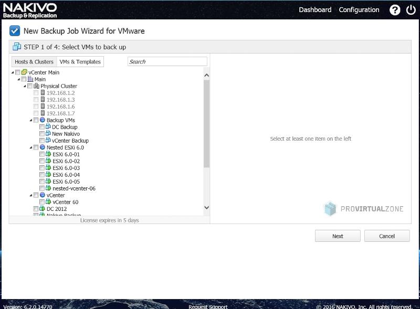Check the nested-vcenter-06 checkbox

42,188
